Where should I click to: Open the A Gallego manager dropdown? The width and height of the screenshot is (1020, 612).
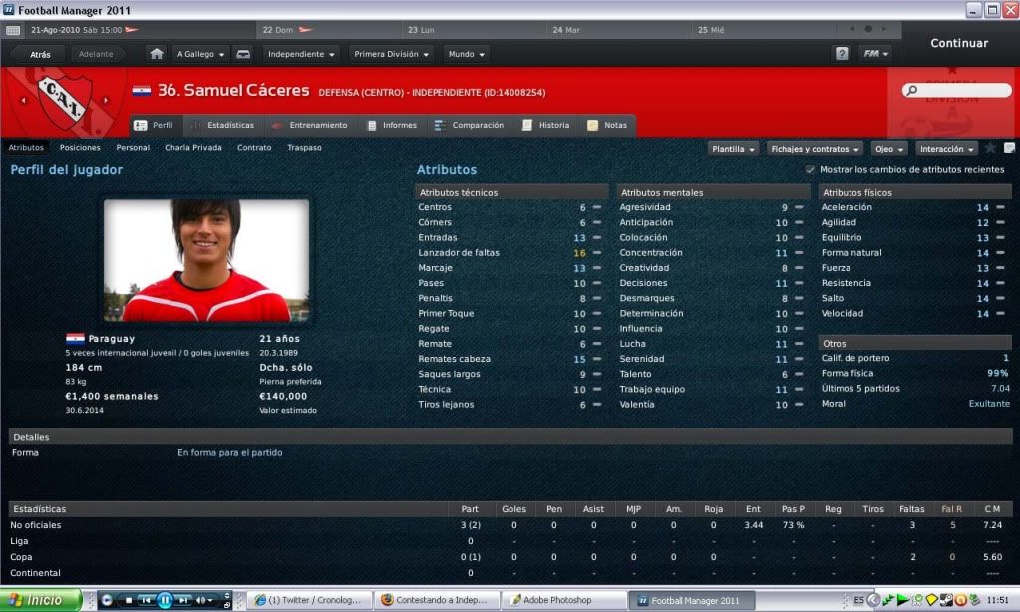click(x=200, y=54)
